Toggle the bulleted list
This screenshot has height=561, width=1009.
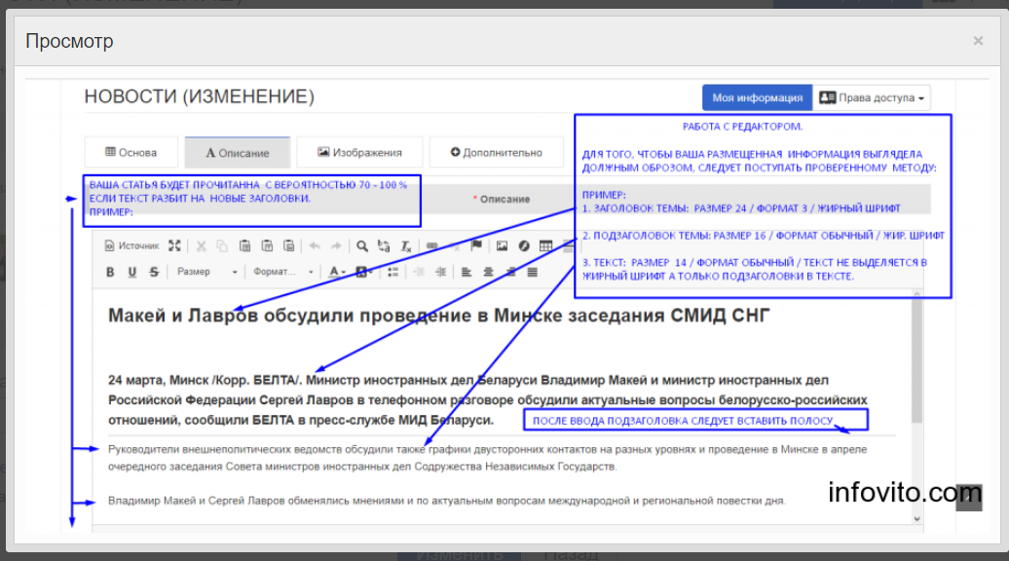point(392,272)
